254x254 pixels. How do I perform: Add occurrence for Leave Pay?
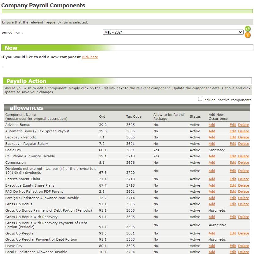[x=212, y=246]
